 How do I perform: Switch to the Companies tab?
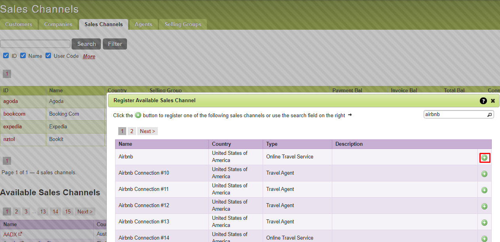[58, 24]
